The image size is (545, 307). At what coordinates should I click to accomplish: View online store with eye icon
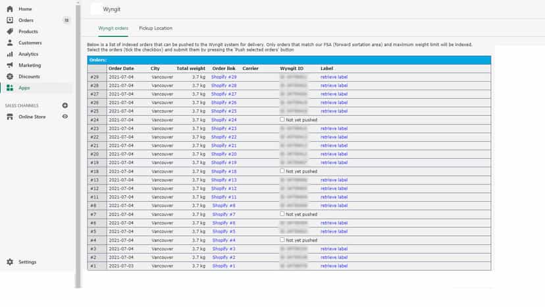(x=65, y=117)
